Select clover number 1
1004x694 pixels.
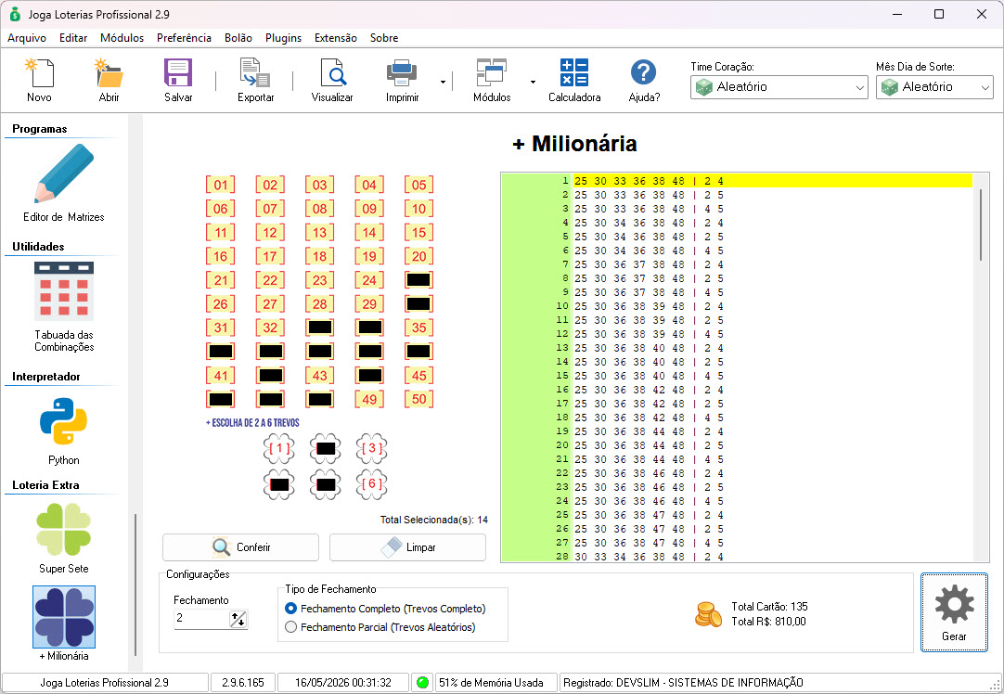tap(279, 448)
